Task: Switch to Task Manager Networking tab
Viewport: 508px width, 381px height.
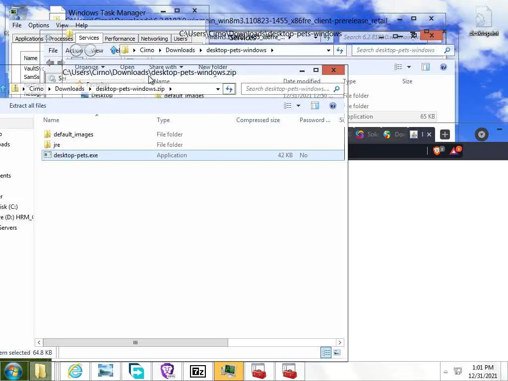Action: [x=154, y=39]
